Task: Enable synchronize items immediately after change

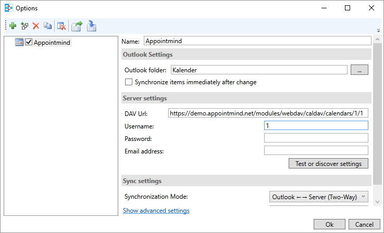Action: pyautogui.click(x=129, y=82)
